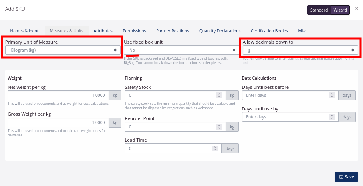Adjust Reorder Point stepper arrows
The image size is (363, 186).
click(219, 127)
